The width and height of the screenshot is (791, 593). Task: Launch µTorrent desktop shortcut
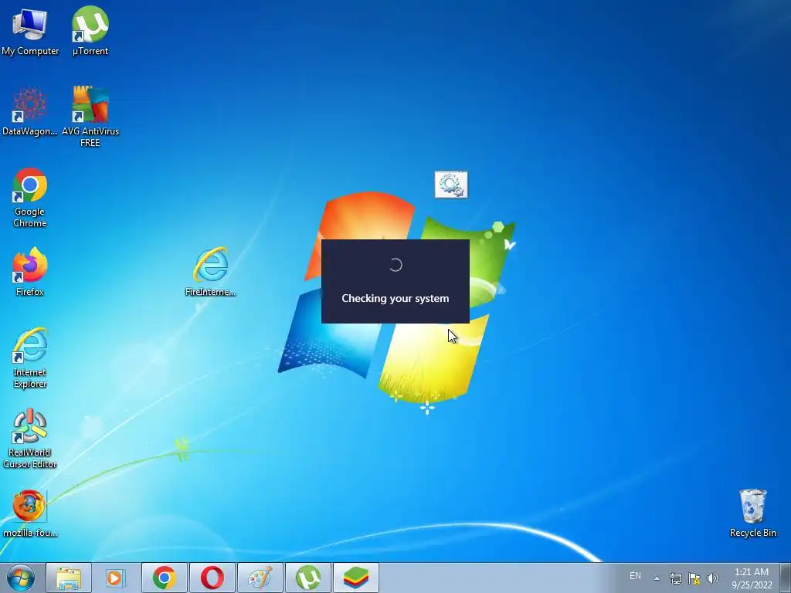[90, 31]
